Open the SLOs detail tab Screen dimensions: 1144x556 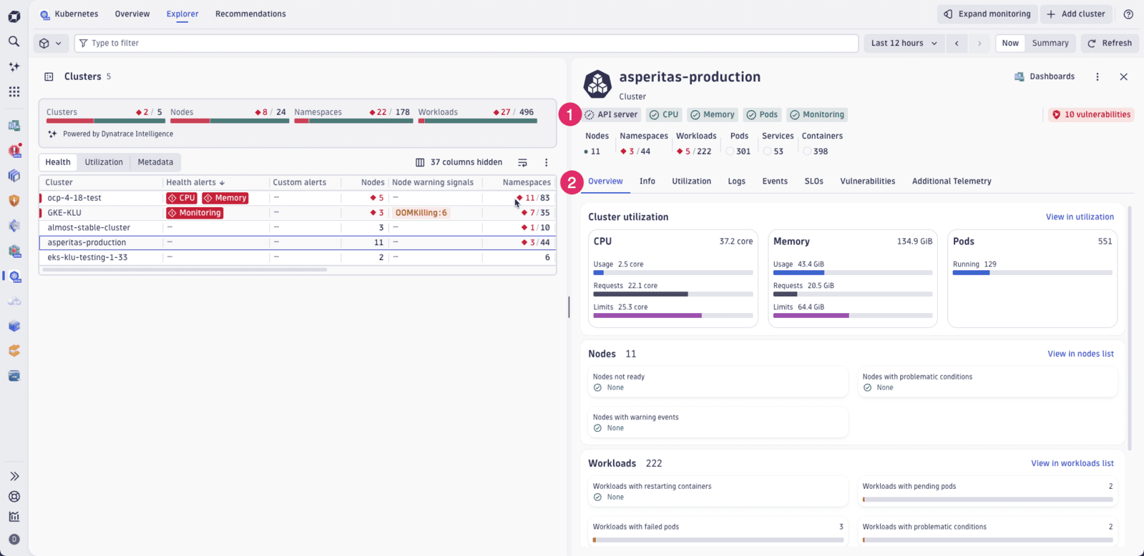tap(813, 182)
